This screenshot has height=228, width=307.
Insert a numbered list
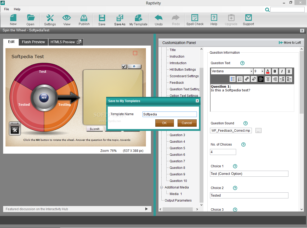tap(240, 79)
